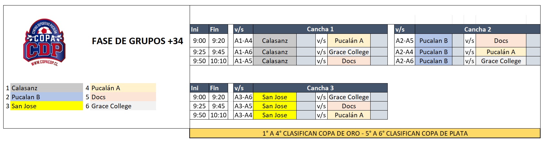
Task: Click the 10:10 end time in Cancha 3
Action: point(218,115)
